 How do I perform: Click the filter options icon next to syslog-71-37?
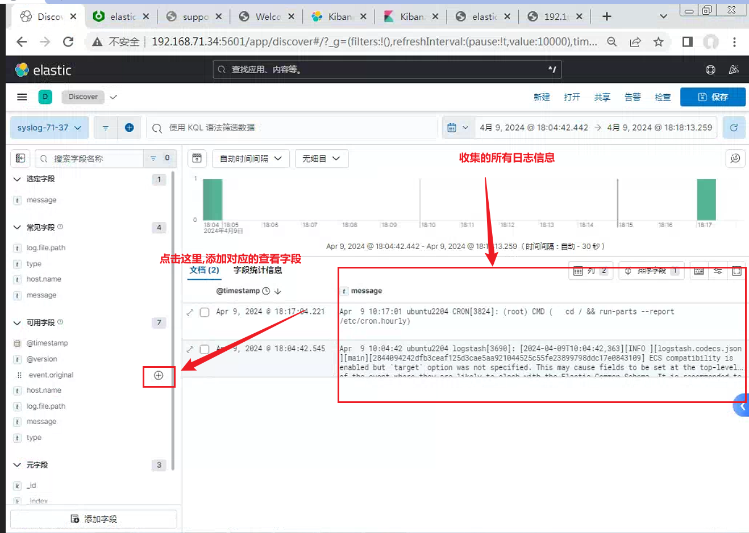tap(106, 128)
